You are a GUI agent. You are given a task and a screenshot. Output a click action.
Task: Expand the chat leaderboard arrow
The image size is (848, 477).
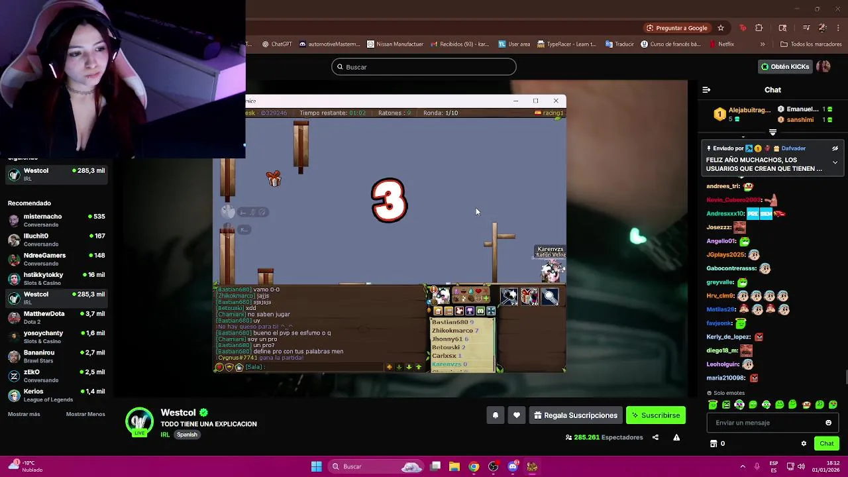[772, 132]
